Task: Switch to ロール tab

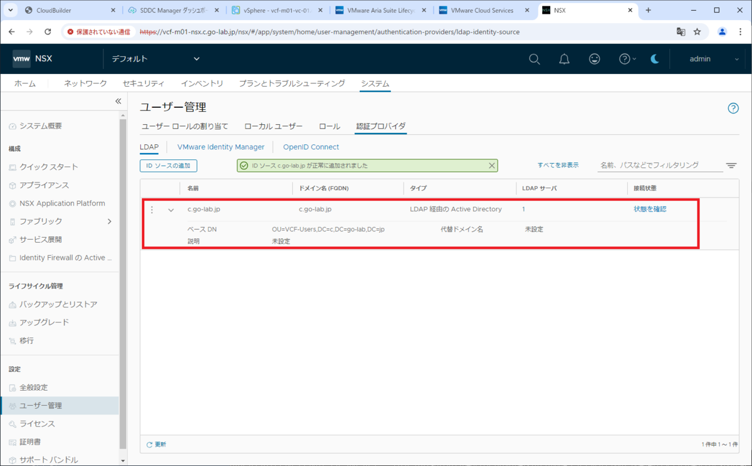Action: coord(330,127)
